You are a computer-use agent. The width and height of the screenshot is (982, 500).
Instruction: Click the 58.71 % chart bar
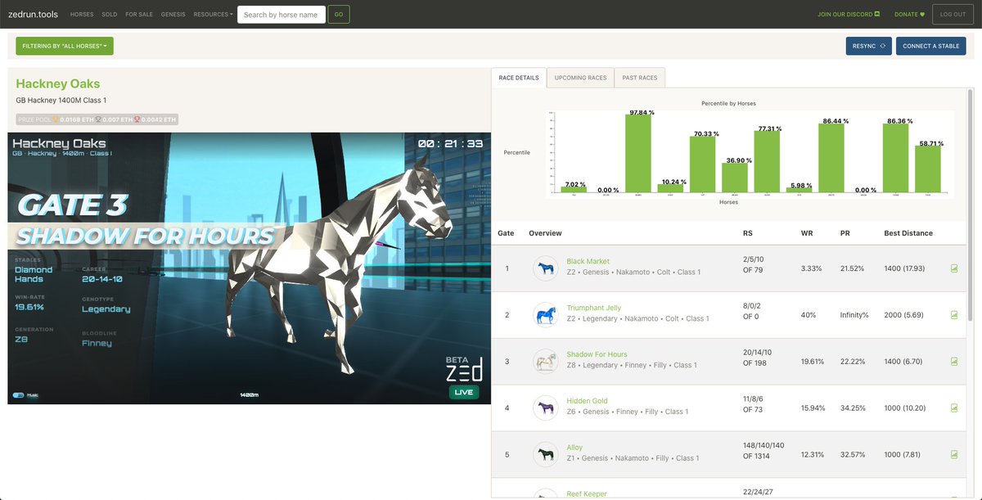click(929, 169)
